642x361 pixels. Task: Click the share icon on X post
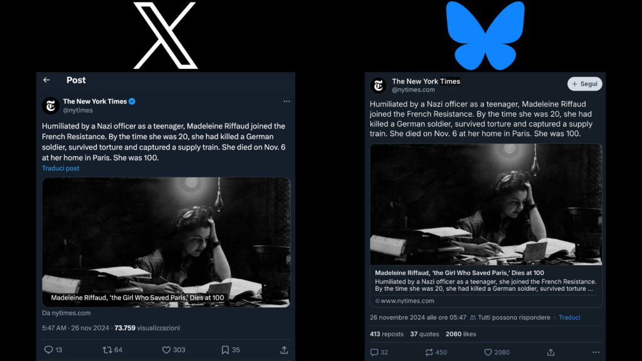284,350
